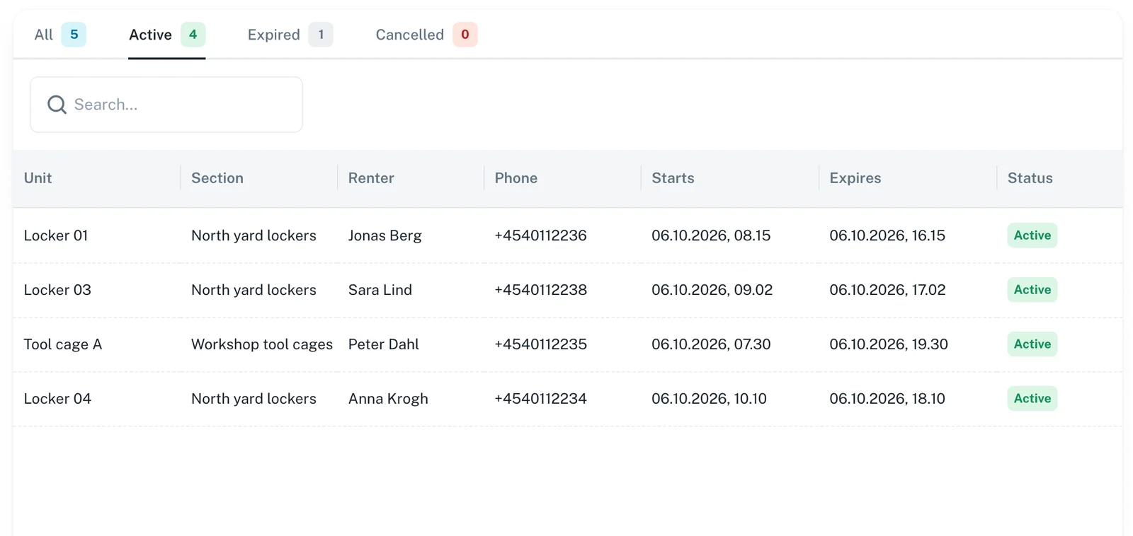Image resolution: width=1133 pixels, height=536 pixels.
Task: Open the Cancelled tab
Action: [x=426, y=35]
